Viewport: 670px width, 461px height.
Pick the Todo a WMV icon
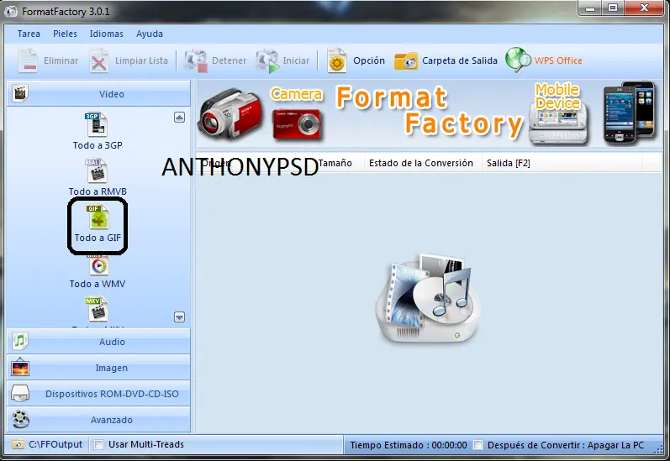point(98,265)
